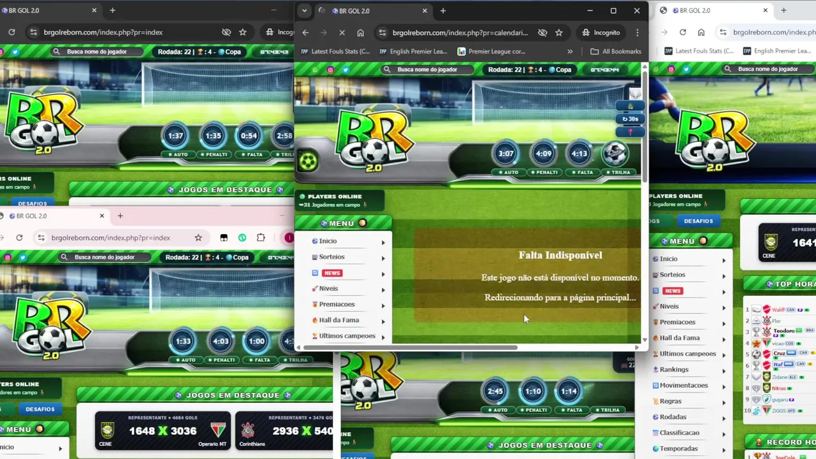The width and height of the screenshot is (816, 459).
Task: Select the TRILHA label in front window
Action: [618, 172]
